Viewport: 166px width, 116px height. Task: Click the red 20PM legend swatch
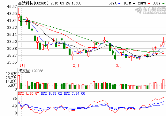(x=149, y=3)
